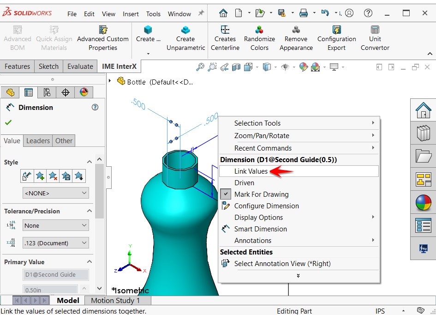Select Zoom to Fit icon

pos(200,67)
